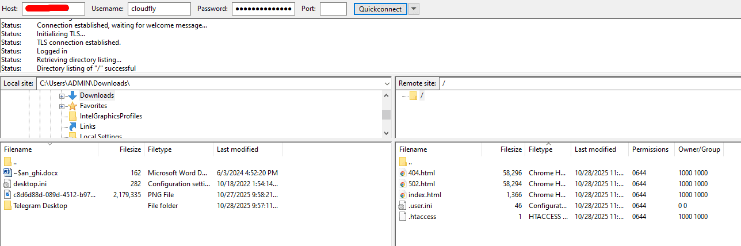
Task: Expand the Downloads tree node
Action: (x=62, y=95)
